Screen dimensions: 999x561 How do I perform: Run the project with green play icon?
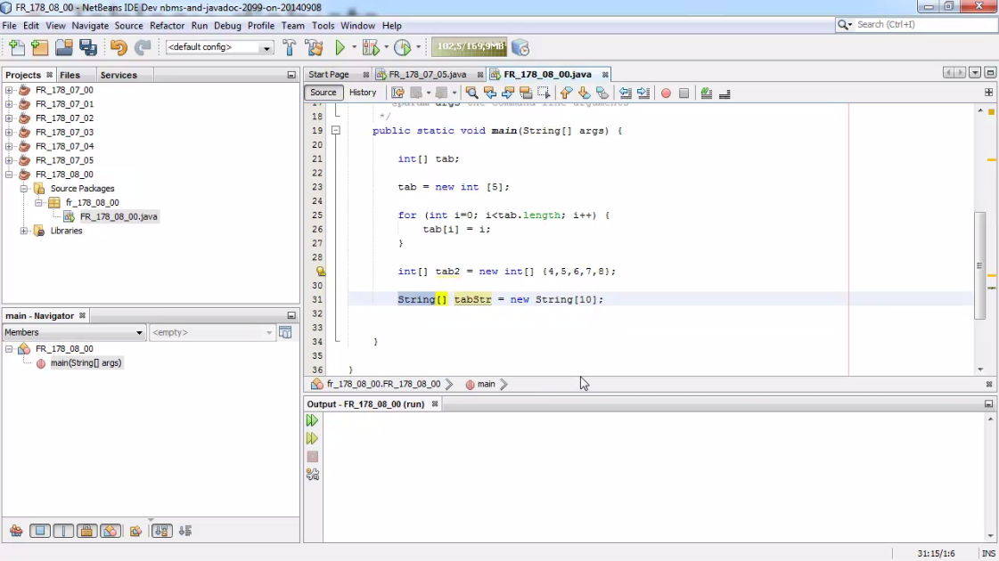[340, 47]
